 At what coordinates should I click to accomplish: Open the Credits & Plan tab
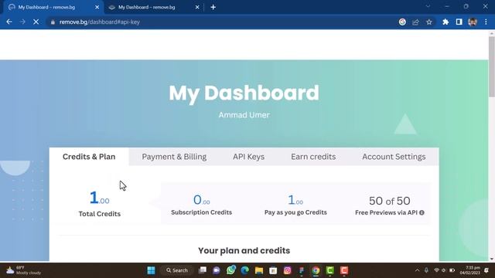click(x=89, y=157)
